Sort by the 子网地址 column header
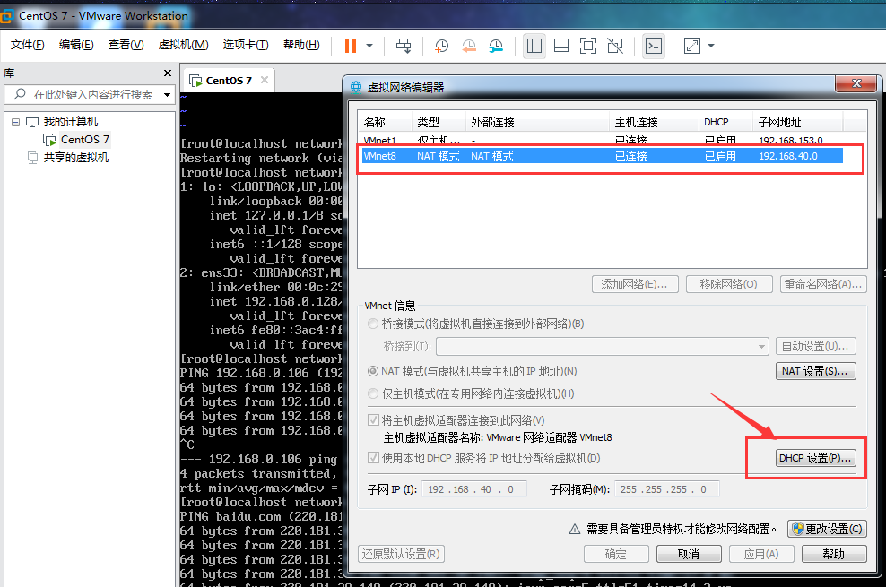The width and height of the screenshot is (886, 587). (x=798, y=122)
